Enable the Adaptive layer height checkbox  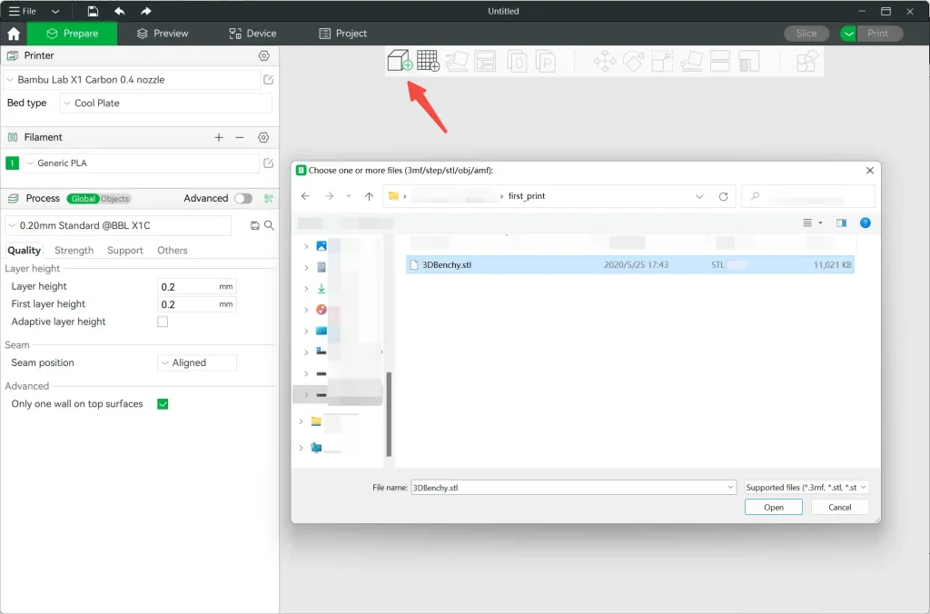click(x=163, y=322)
